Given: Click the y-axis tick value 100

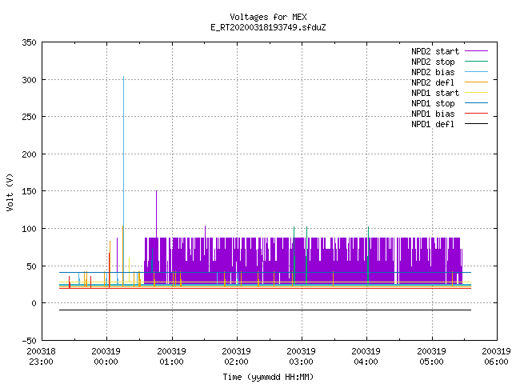Looking at the screenshot, I should pos(29,229).
